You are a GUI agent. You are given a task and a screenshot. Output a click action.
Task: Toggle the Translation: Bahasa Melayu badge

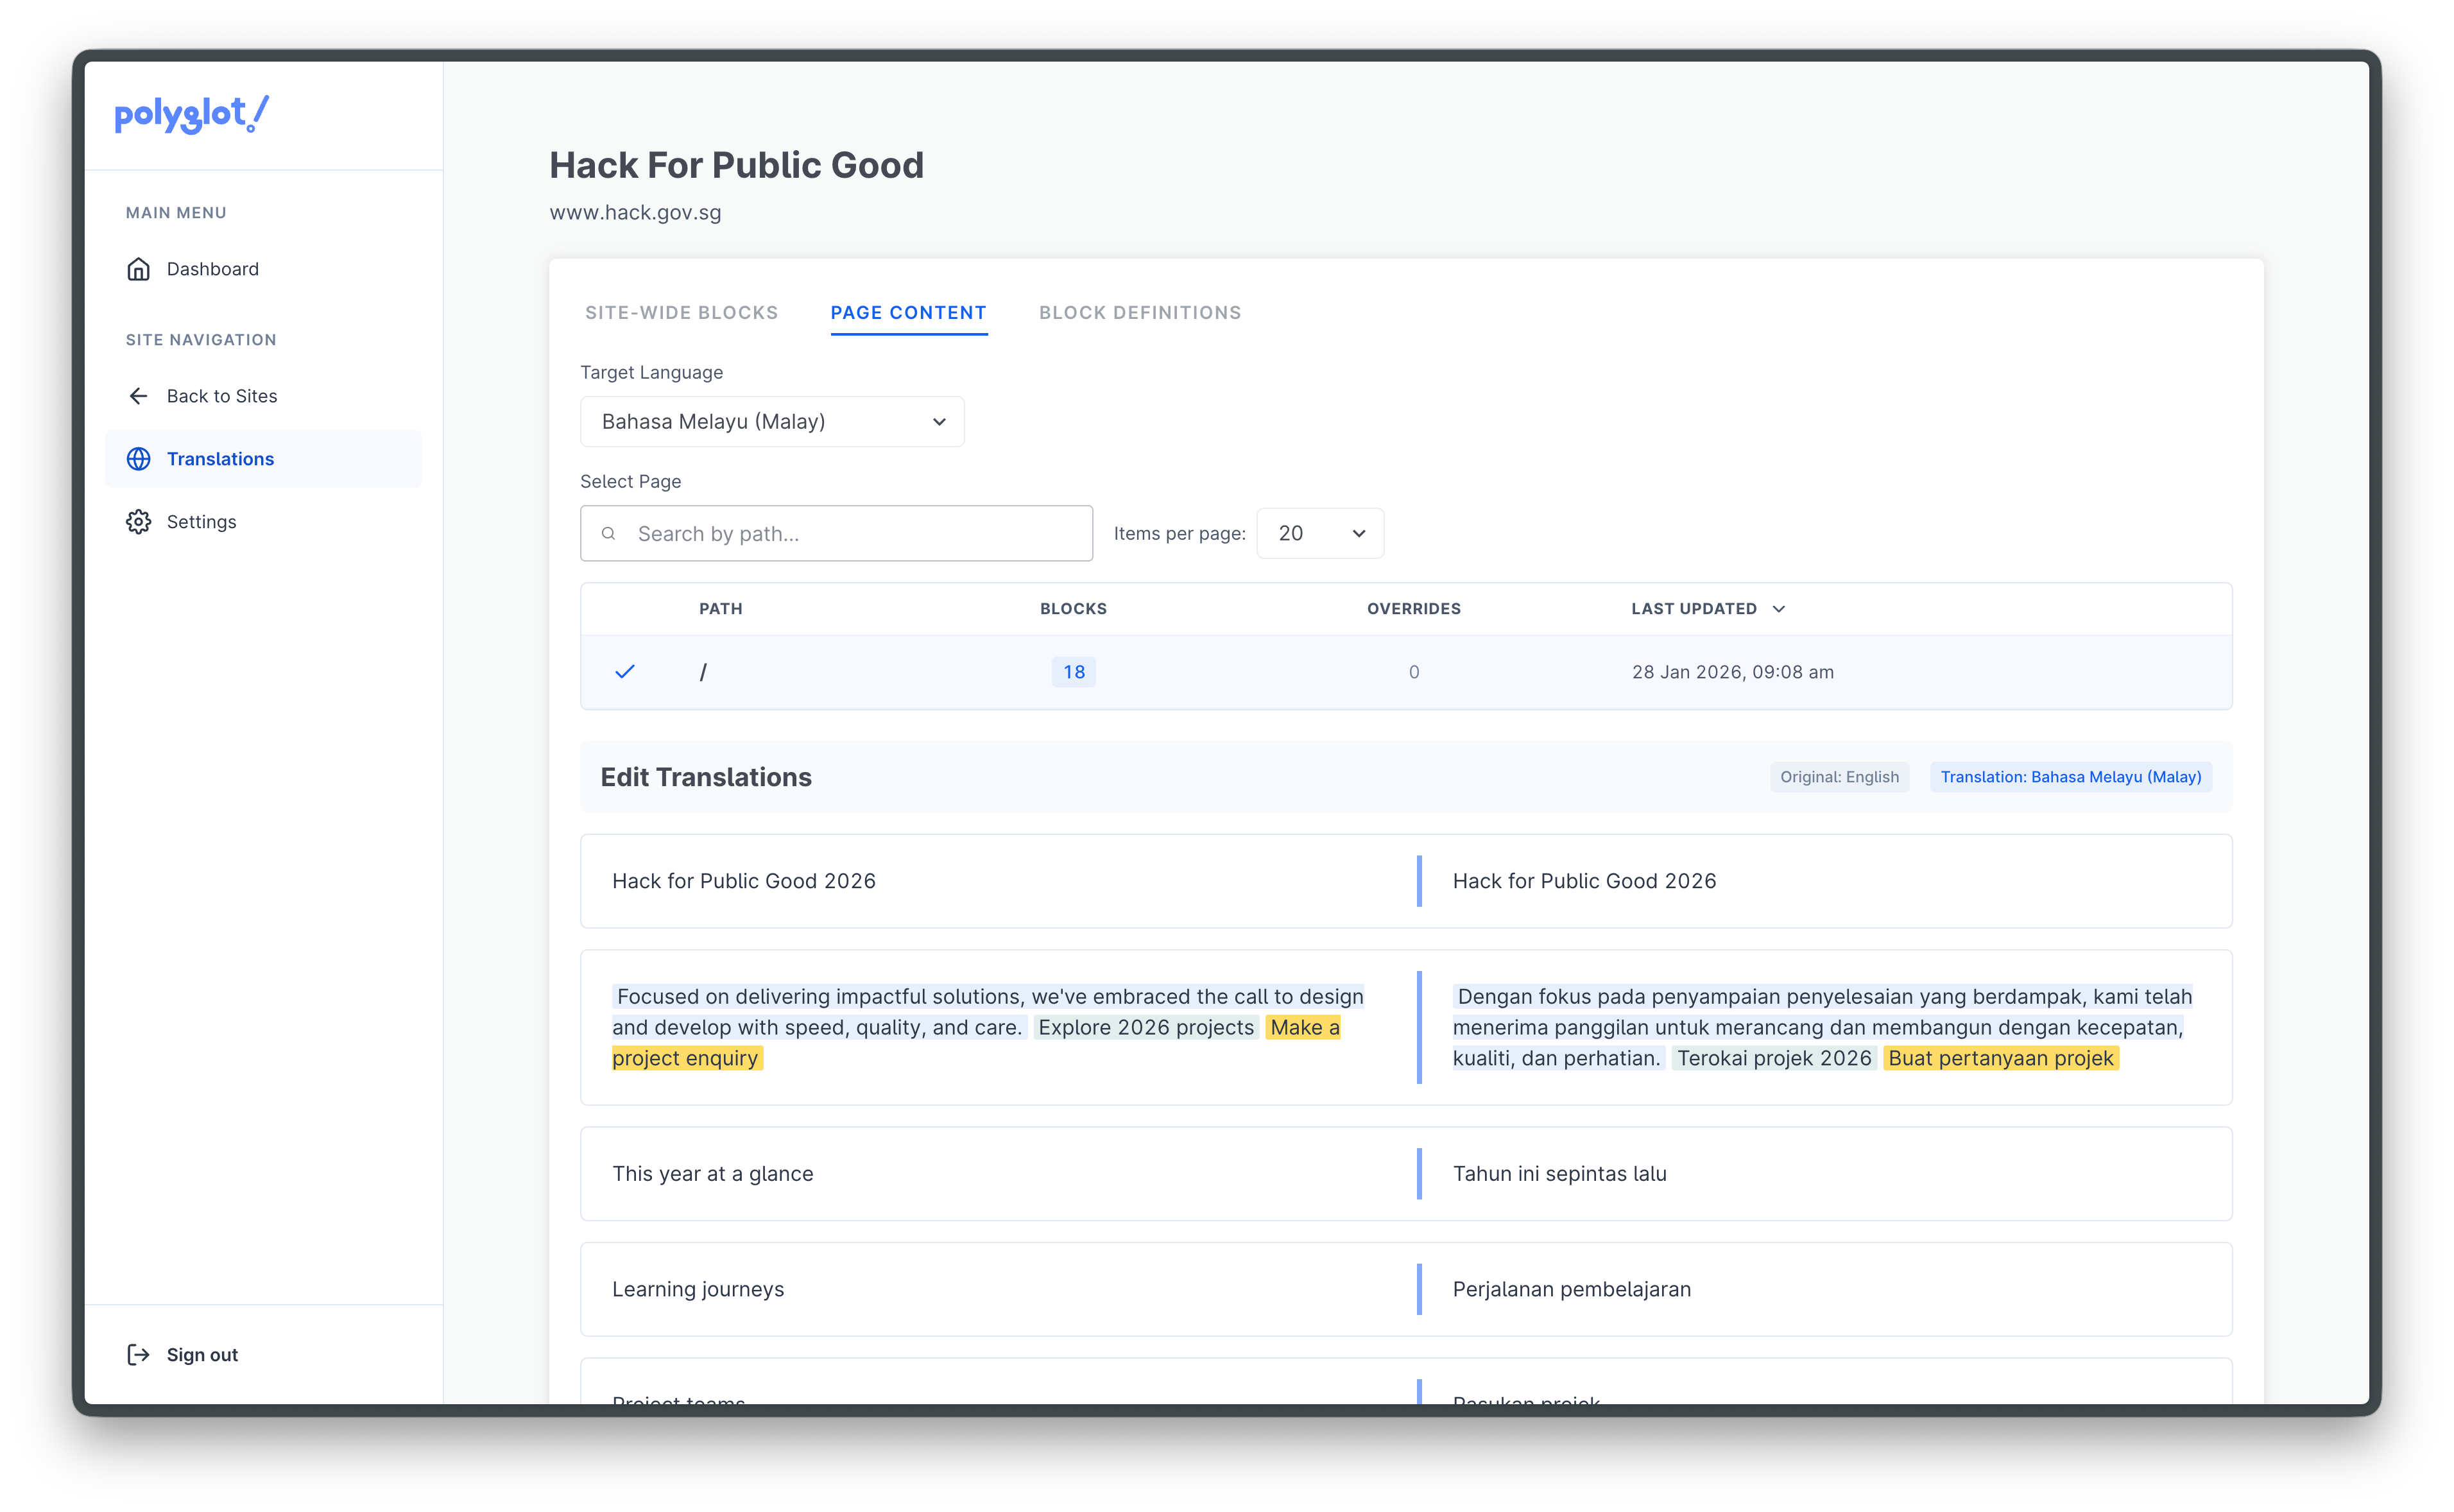tap(2070, 776)
